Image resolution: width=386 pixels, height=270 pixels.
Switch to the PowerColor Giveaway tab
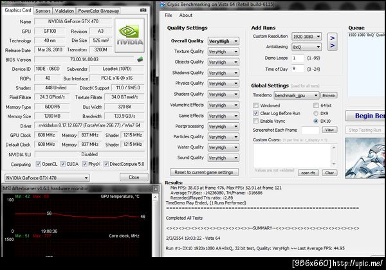(98, 11)
